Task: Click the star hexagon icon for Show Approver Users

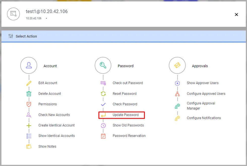Action: (177, 83)
